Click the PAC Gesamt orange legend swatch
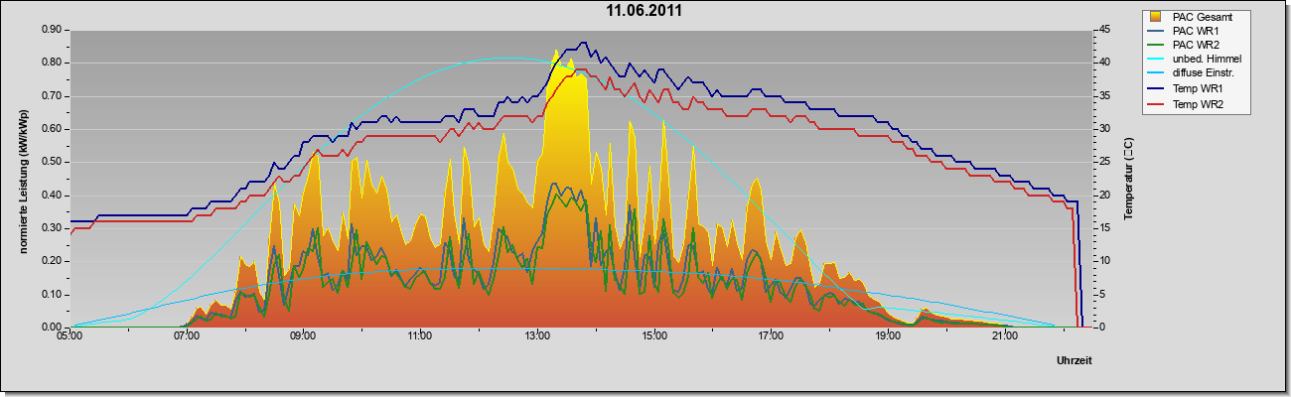The height and width of the screenshot is (397, 1291). 1155,17
